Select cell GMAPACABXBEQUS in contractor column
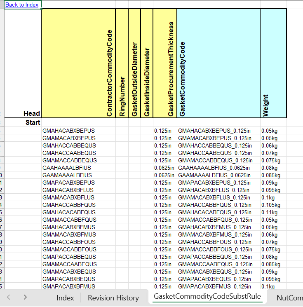The height and width of the screenshot is (307, 303). point(78,279)
